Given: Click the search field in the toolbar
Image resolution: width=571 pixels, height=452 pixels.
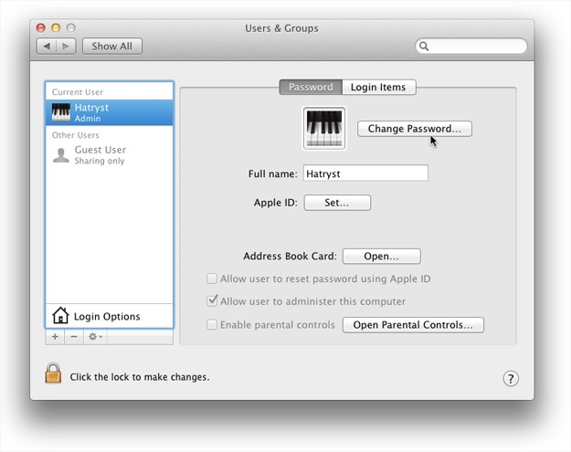Looking at the screenshot, I should pos(471,47).
